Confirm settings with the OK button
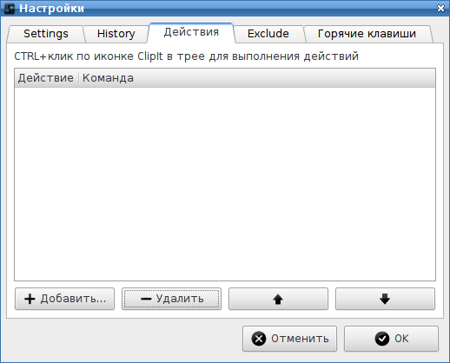Viewport: 450px width, 363px height. click(391, 339)
